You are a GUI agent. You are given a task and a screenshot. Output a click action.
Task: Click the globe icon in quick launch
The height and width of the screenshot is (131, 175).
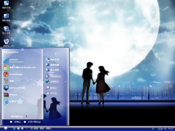[18, 129]
